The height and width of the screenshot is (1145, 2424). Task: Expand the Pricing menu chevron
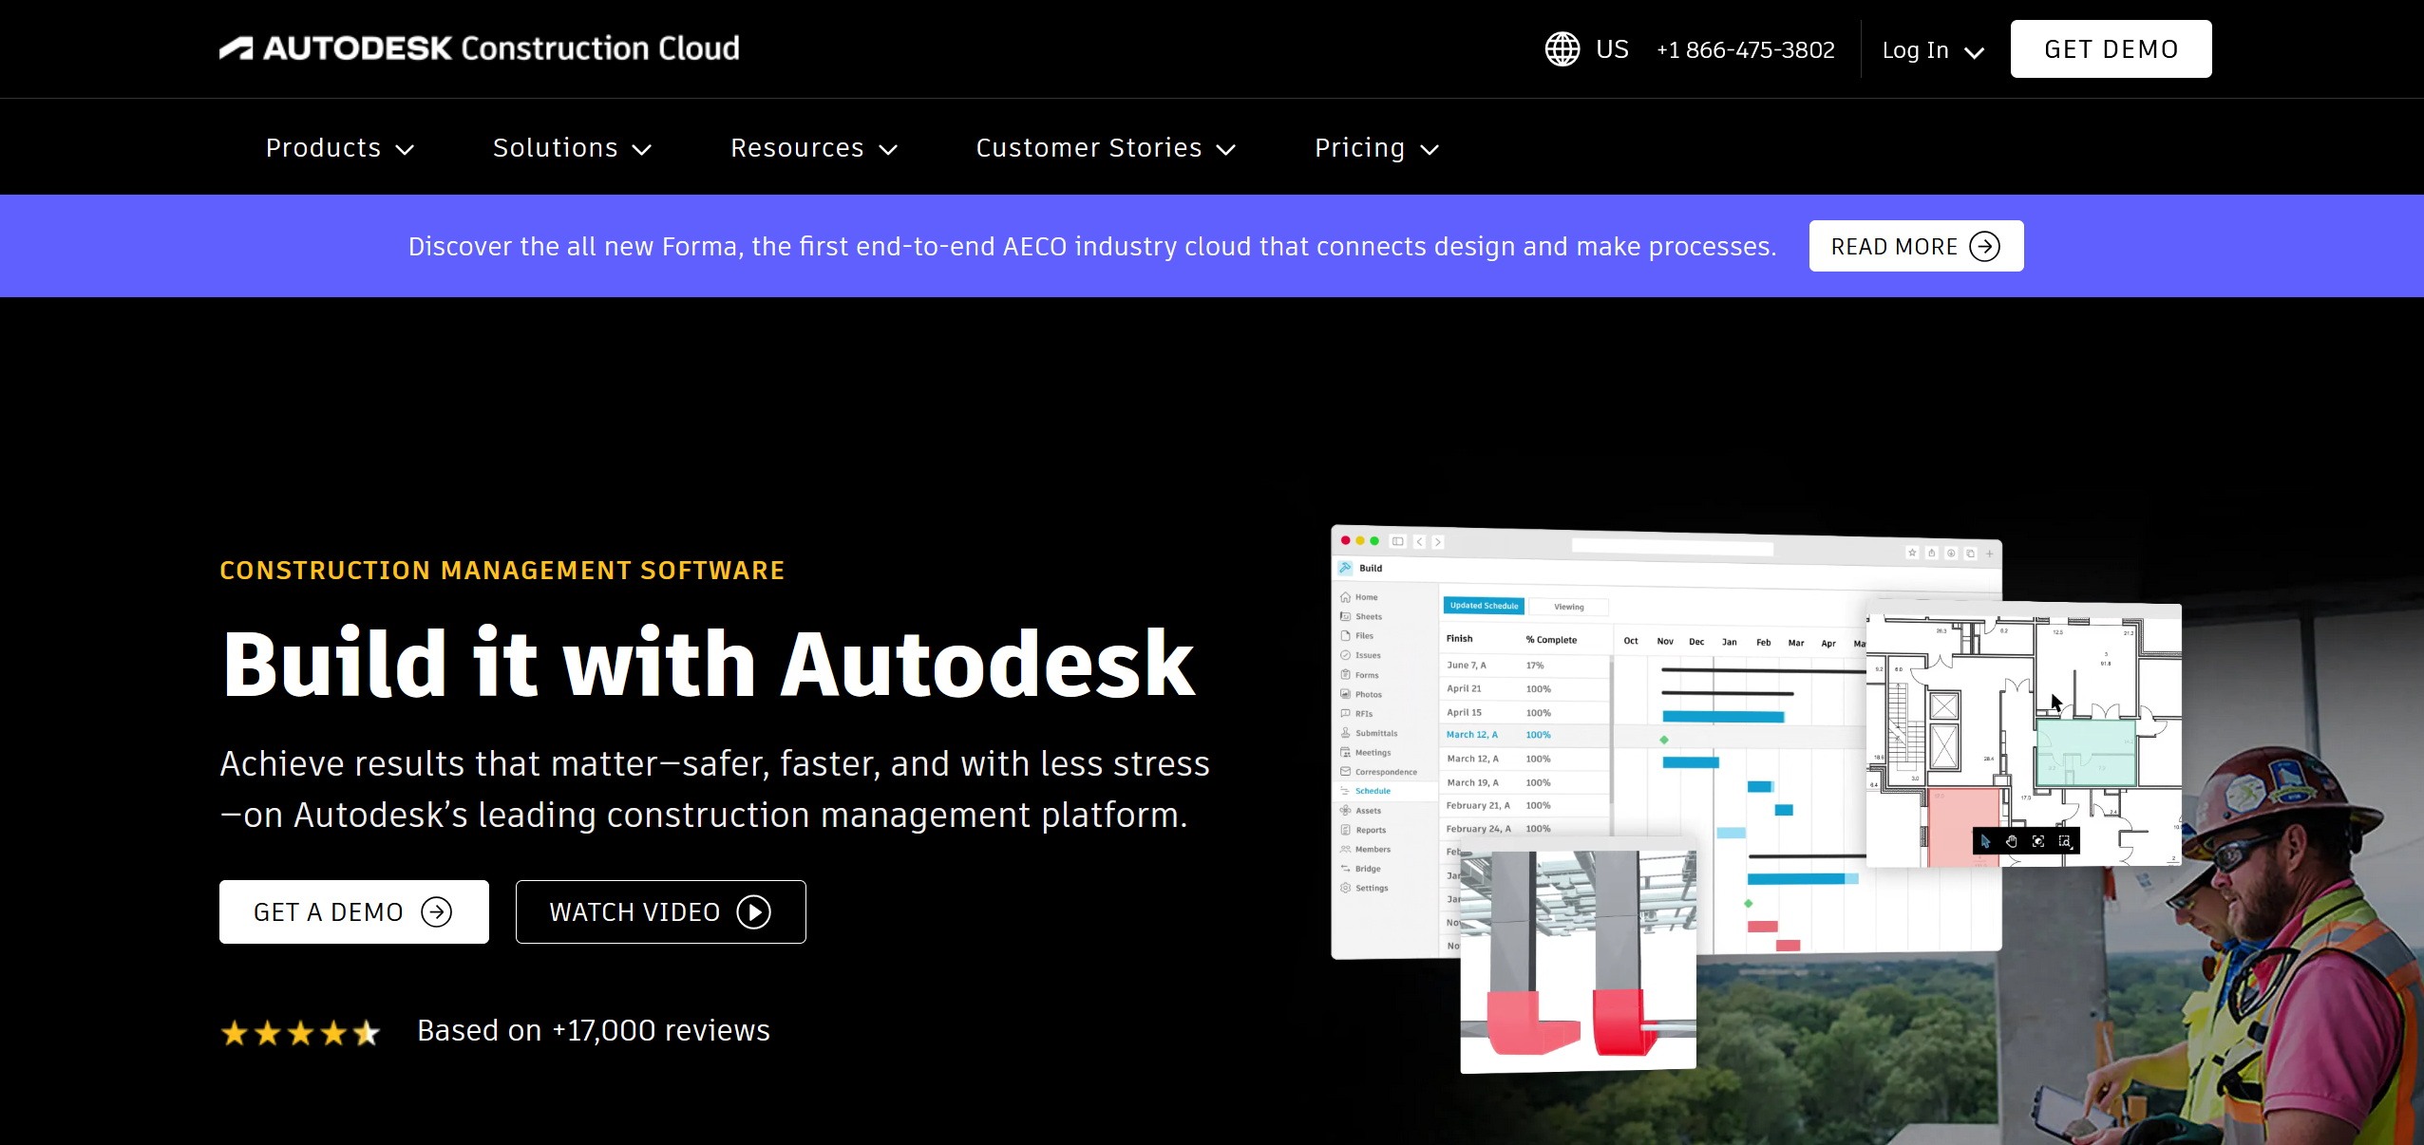tap(1430, 149)
